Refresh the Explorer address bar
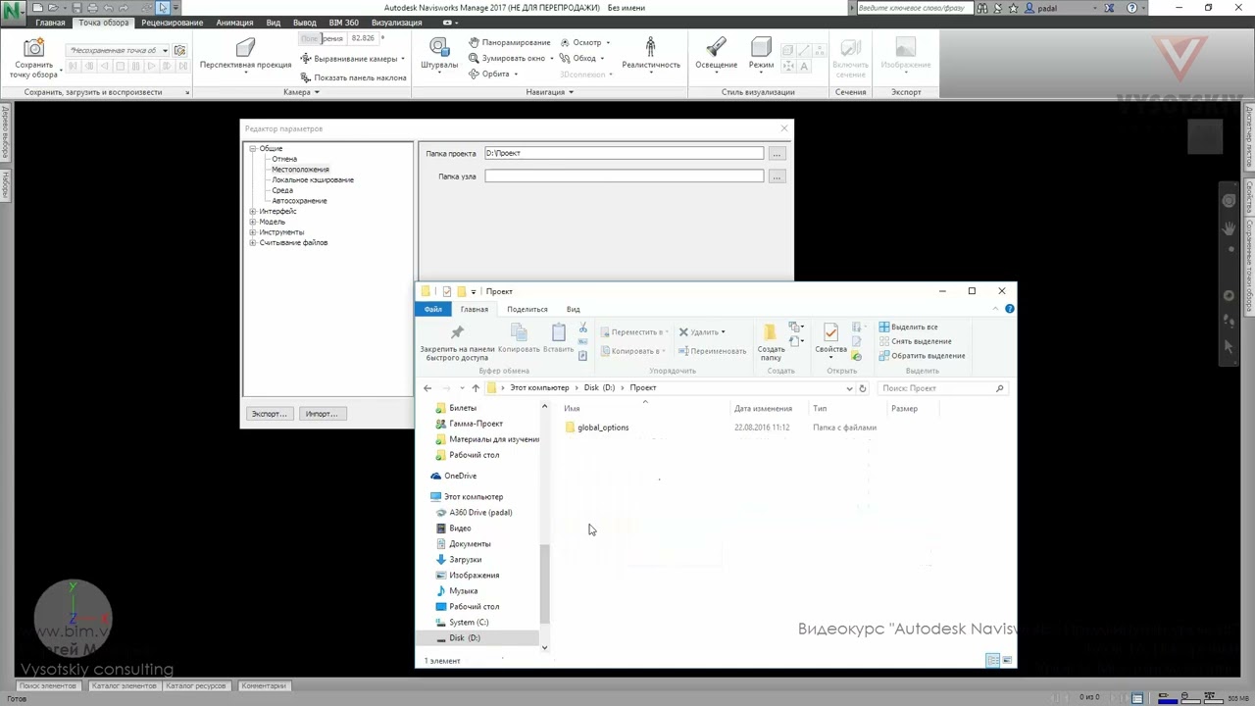This screenshot has width=1255, height=706. [863, 388]
